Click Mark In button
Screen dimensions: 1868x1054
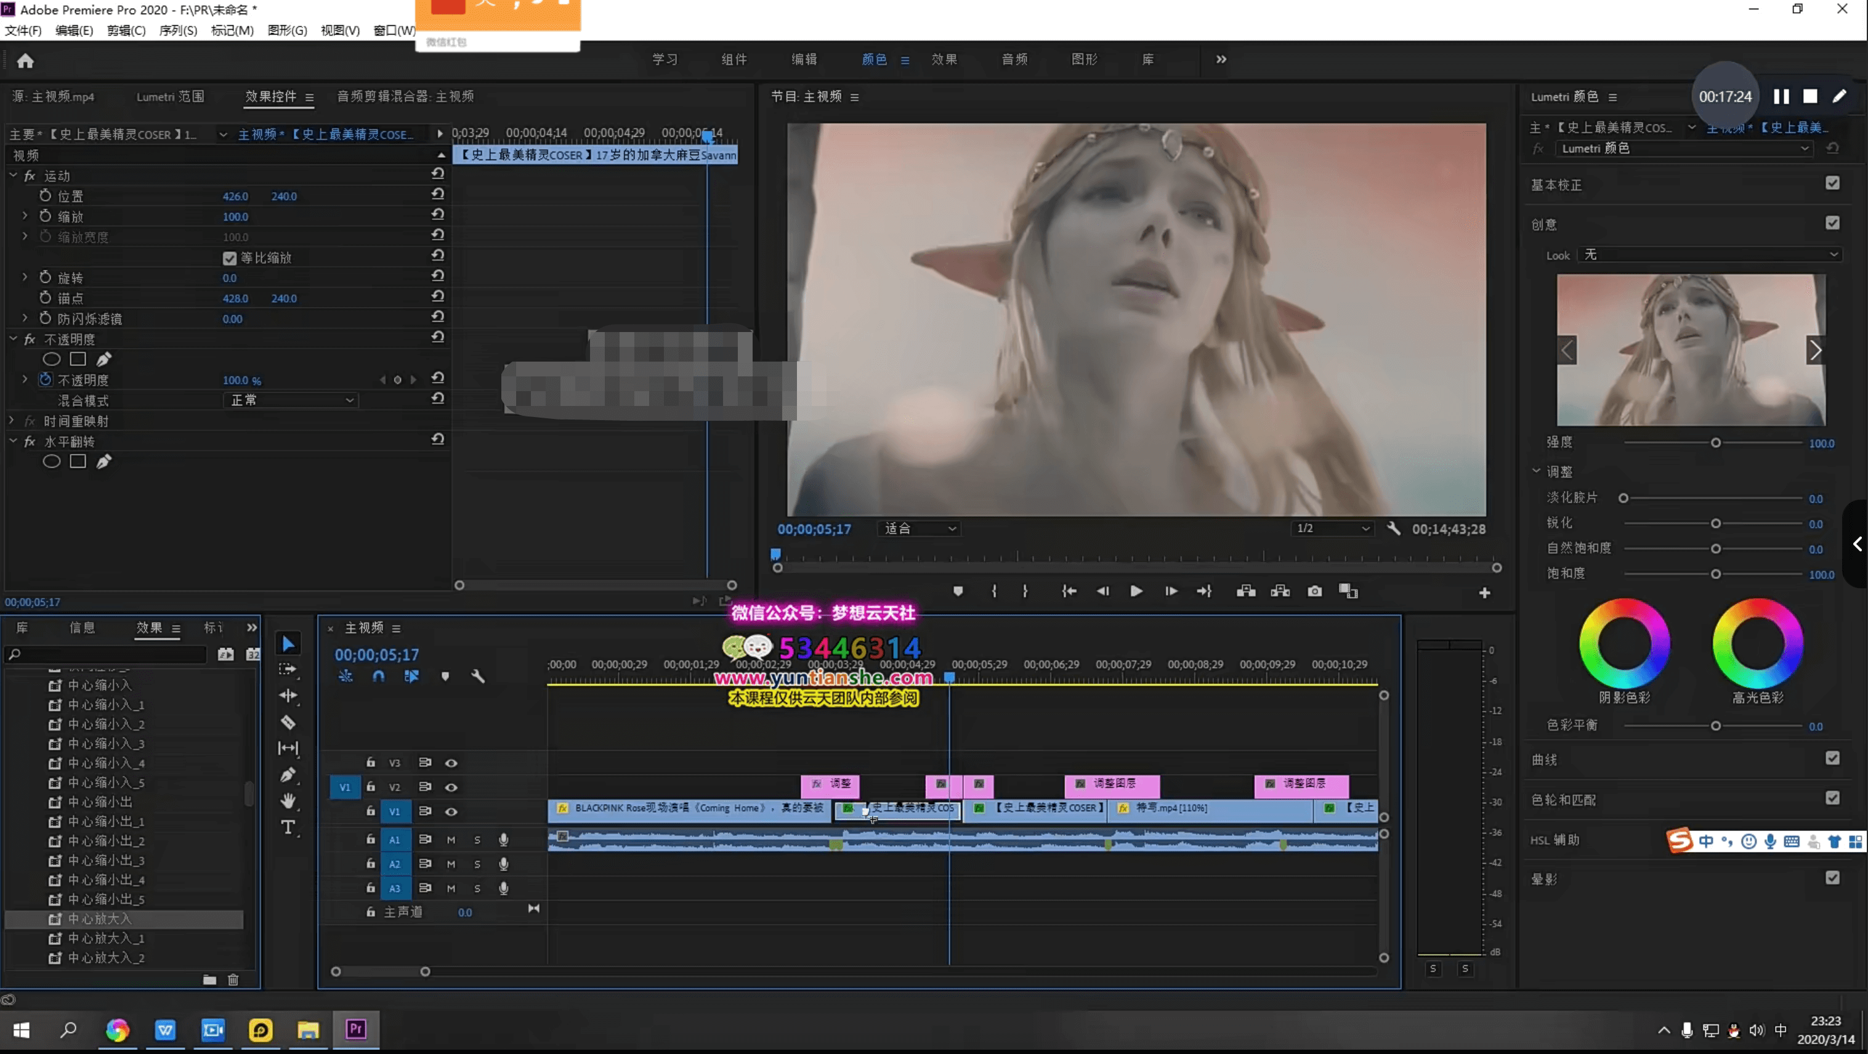994,591
